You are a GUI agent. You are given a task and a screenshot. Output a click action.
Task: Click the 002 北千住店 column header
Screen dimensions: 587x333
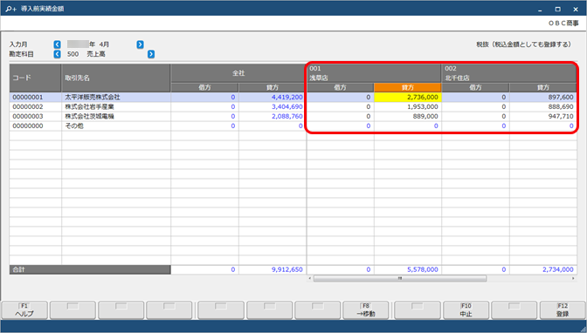[x=509, y=73]
